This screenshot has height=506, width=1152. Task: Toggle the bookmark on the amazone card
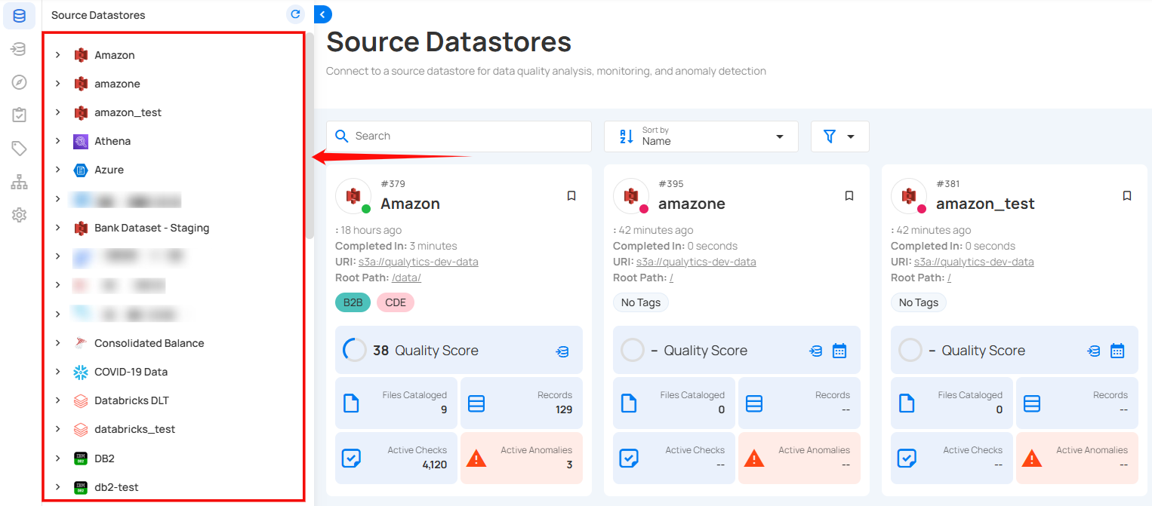(x=849, y=195)
